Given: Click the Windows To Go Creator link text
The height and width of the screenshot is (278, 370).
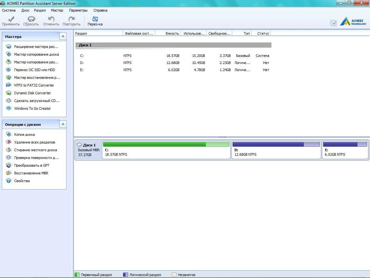Looking at the screenshot, I should coord(32,108).
